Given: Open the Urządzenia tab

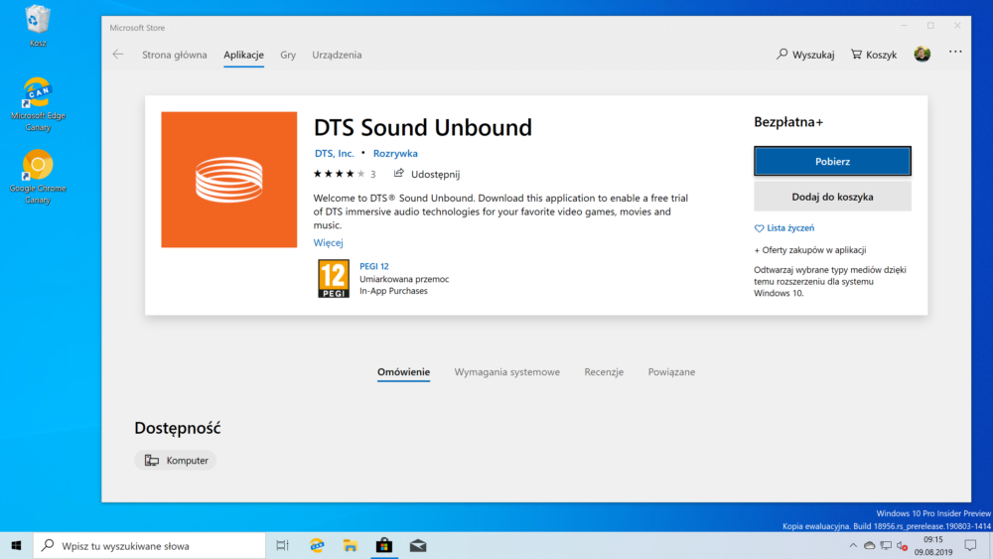Looking at the screenshot, I should click(x=337, y=55).
